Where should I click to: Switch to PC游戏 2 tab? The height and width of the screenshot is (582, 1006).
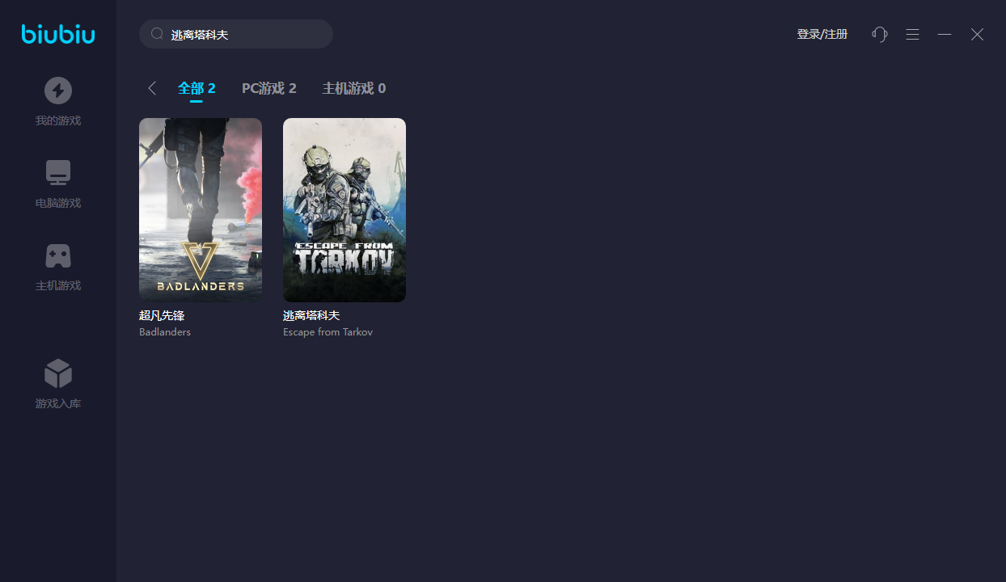coord(269,88)
